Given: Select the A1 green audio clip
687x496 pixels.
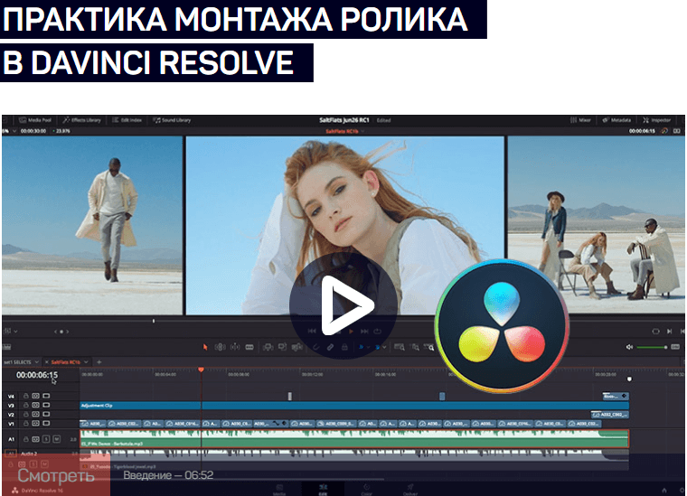Looking at the screenshot, I should pyautogui.click(x=354, y=439).
